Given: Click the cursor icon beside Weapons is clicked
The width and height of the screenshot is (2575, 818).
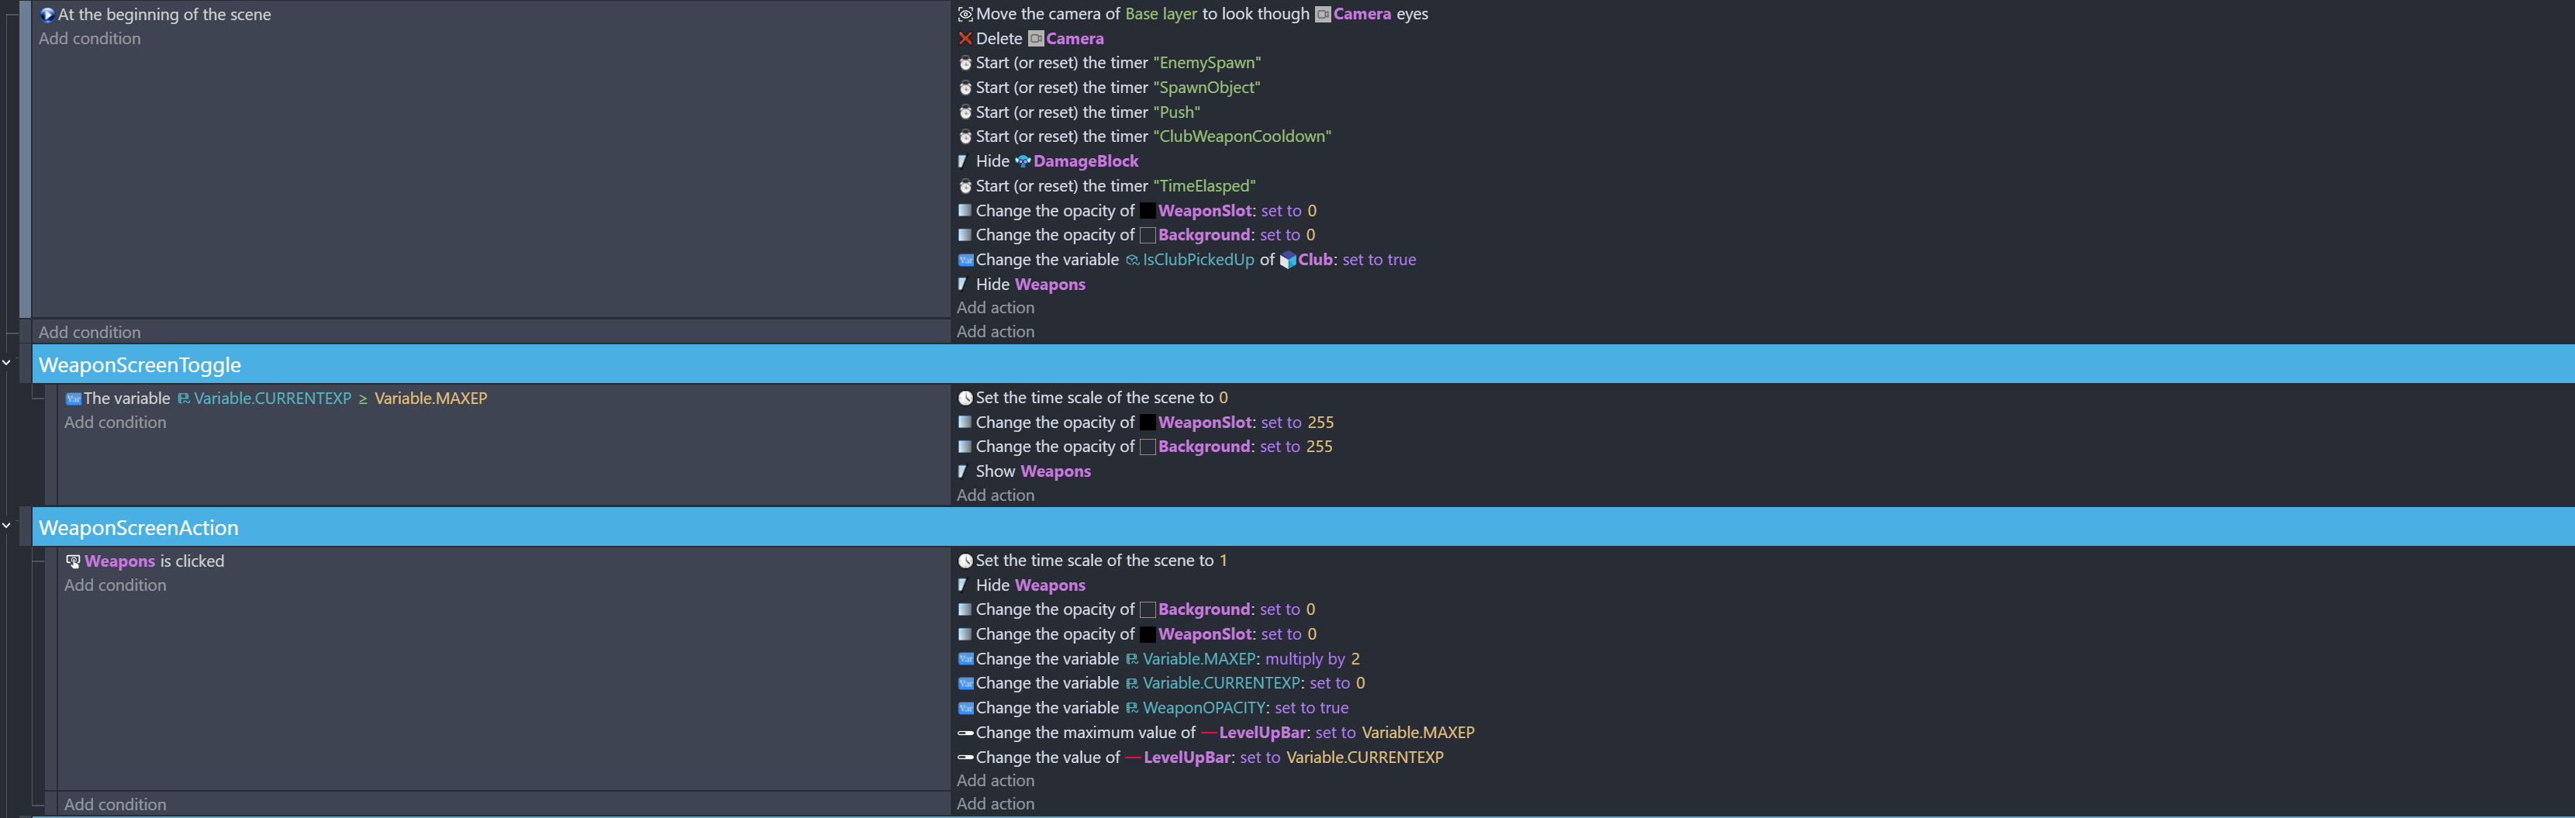Looking at the screenshot, I should tap(73, 562).
